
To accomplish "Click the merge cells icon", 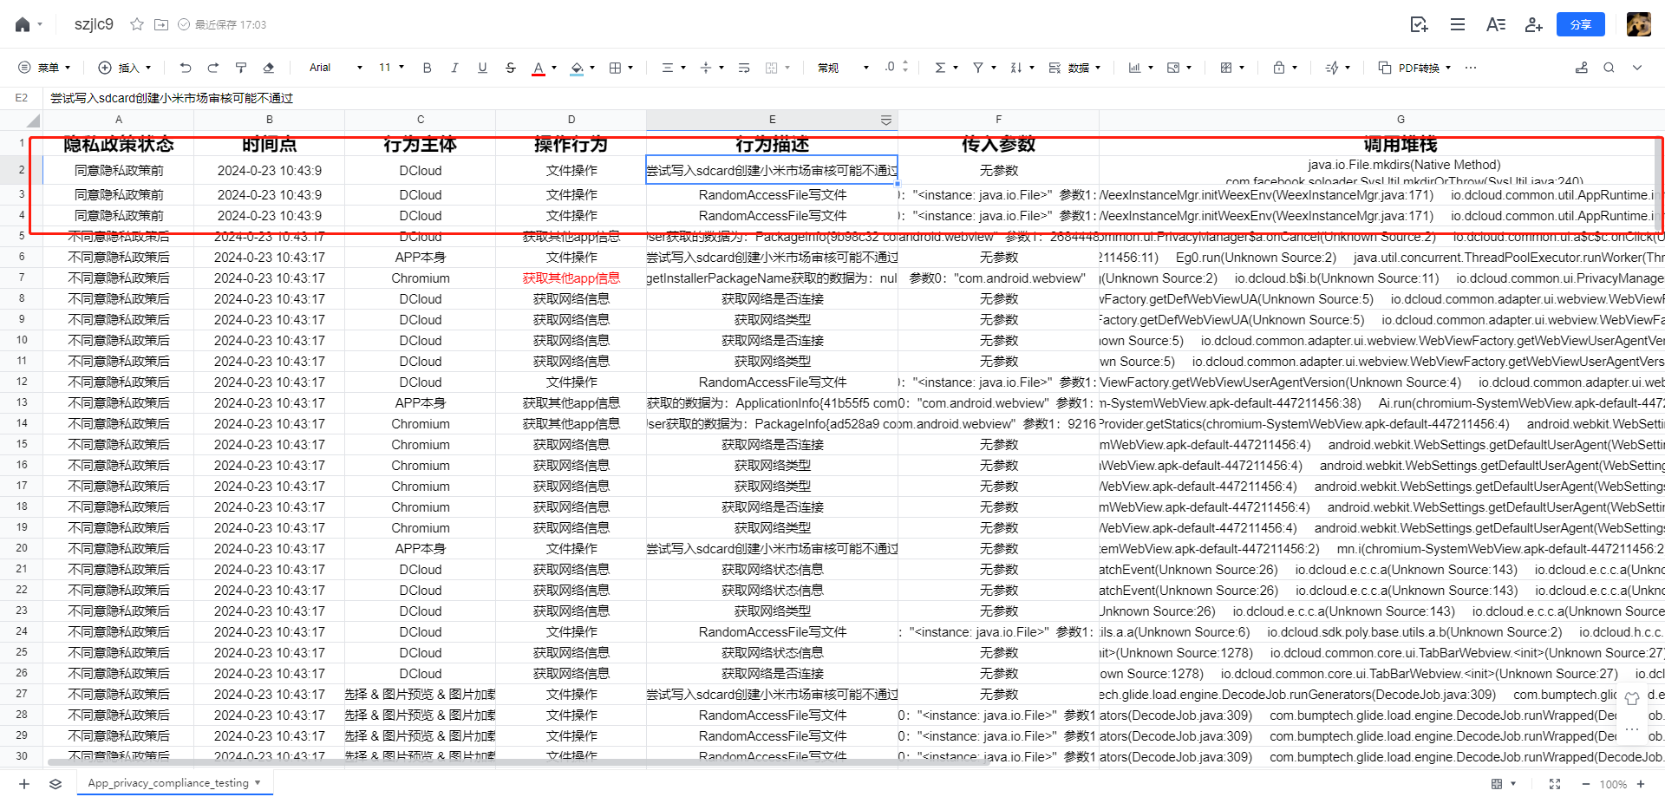I will click(x=772, y=68).
